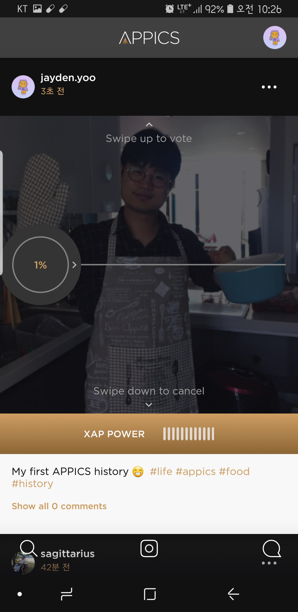Open jayden.yoo username
The width and height of the screenshot is (298, 612).
point(68,78)
